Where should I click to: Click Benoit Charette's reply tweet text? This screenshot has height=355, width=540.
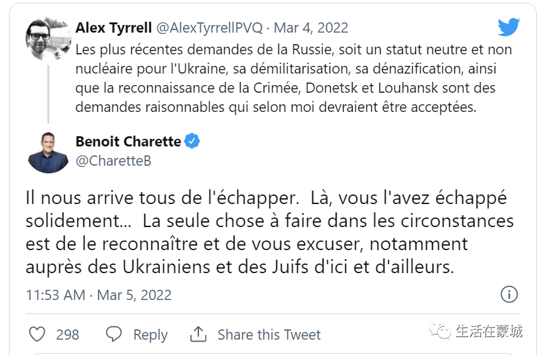tap(269, 232)
